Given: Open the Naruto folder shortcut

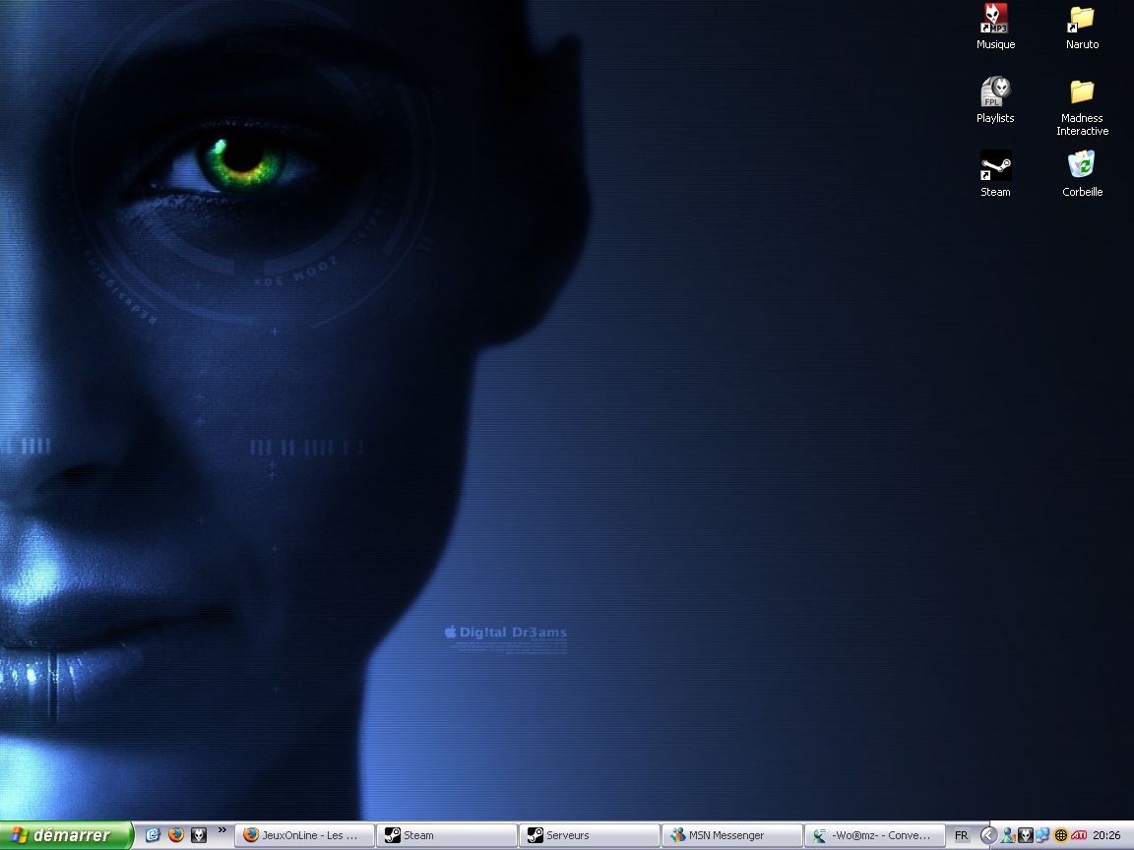Looking at the screenshot, I should click(x=1082, y=26).
